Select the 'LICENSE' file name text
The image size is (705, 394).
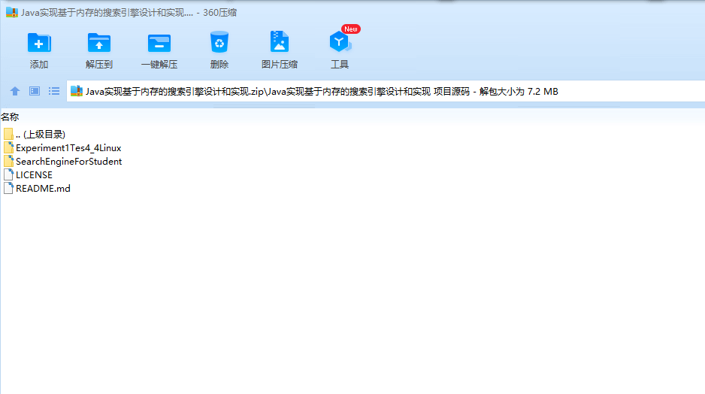pos(34,175)
